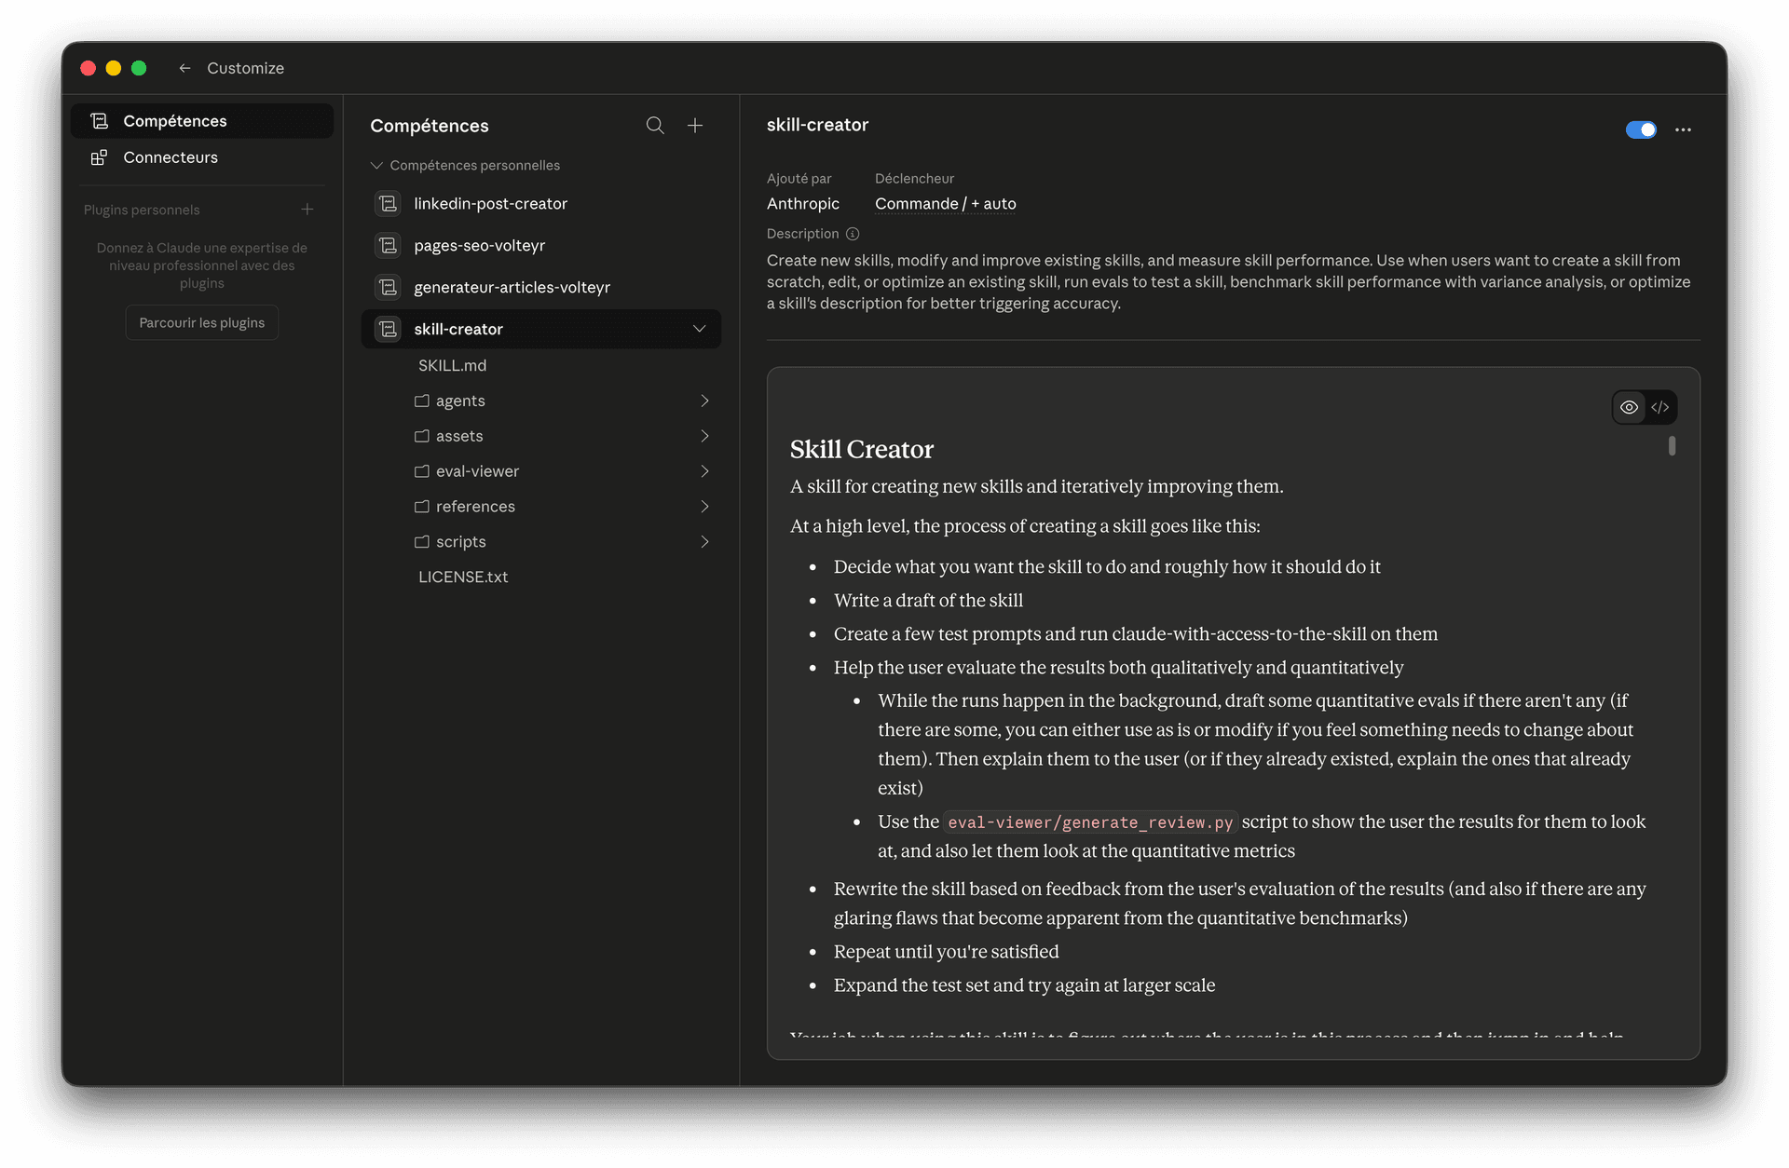The image size is (1789, 1168).
Task: Open the Connecteurs section
Action: click(x=170, y=156)
